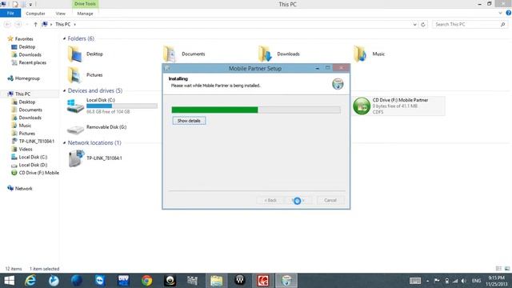This screenshot has height=288, width=512.
Task: Click the Back navigation arrow
Action: (7, 25)
